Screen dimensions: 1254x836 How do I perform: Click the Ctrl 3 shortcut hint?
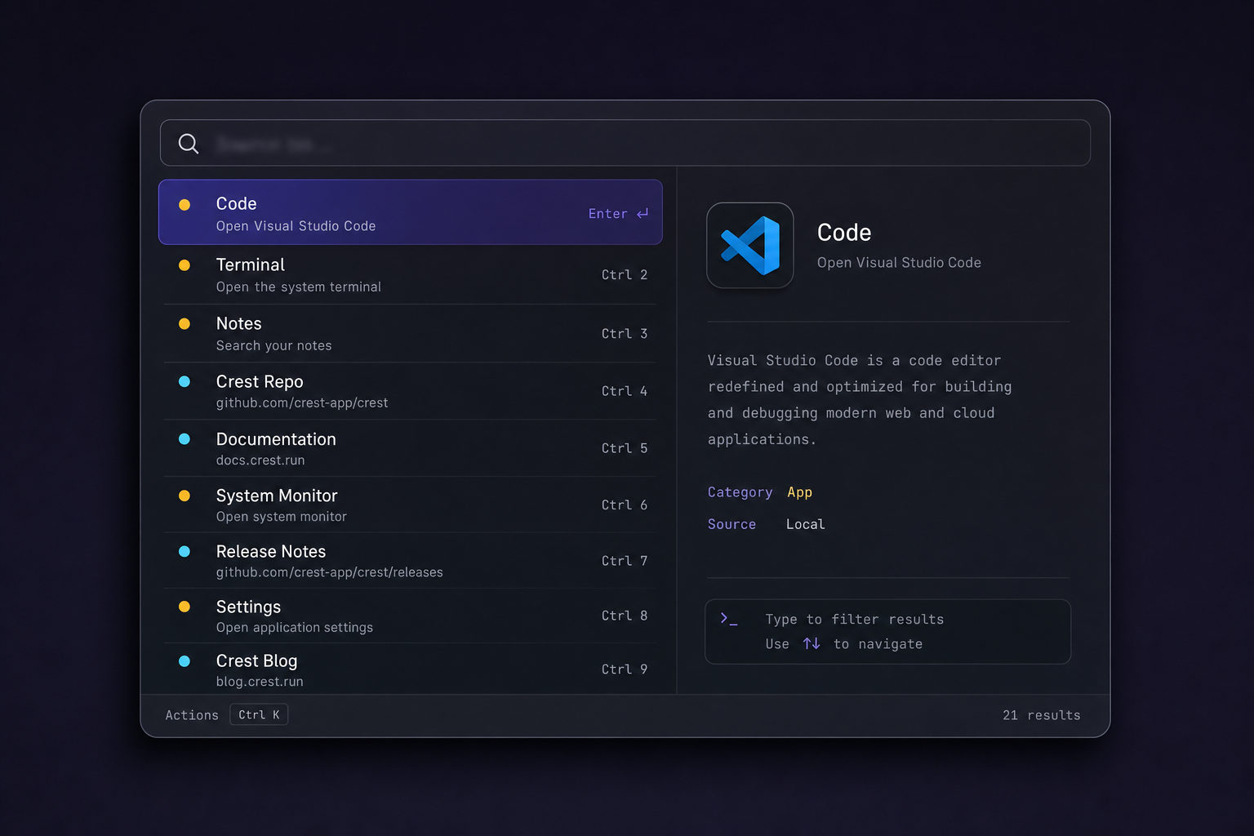[625, 333]
